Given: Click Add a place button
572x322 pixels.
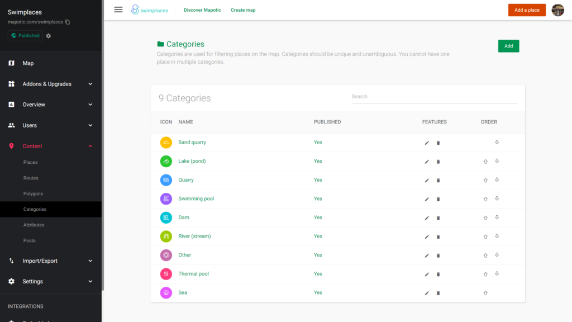Looking at the screenshot, I should [x=527, y=10].
